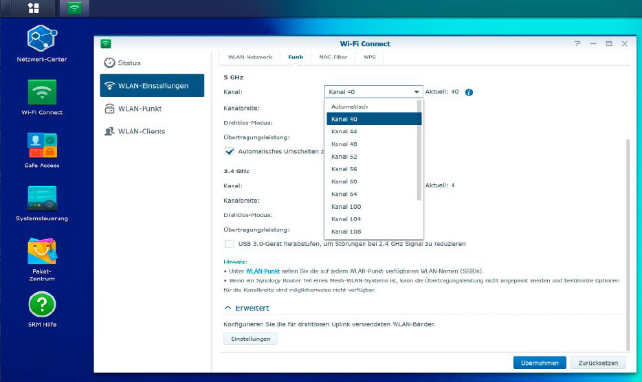The image size is (642, 382).
Task: Switch to the WPS tab
Action: [x=369, y=57]
